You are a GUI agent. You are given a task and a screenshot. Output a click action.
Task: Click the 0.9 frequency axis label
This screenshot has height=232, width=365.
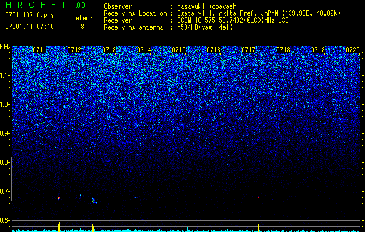[5, 133]
